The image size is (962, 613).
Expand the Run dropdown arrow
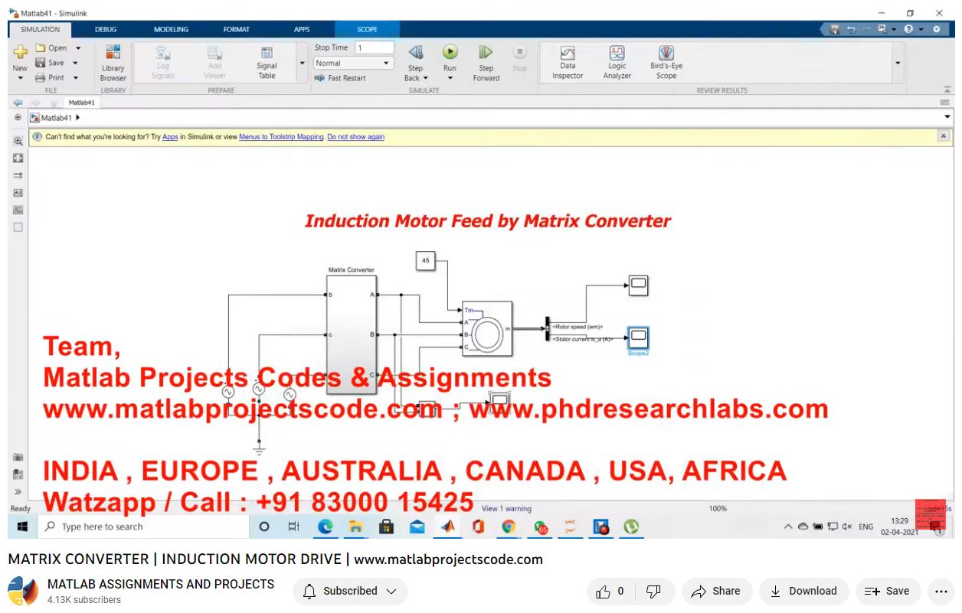point(450,78)
